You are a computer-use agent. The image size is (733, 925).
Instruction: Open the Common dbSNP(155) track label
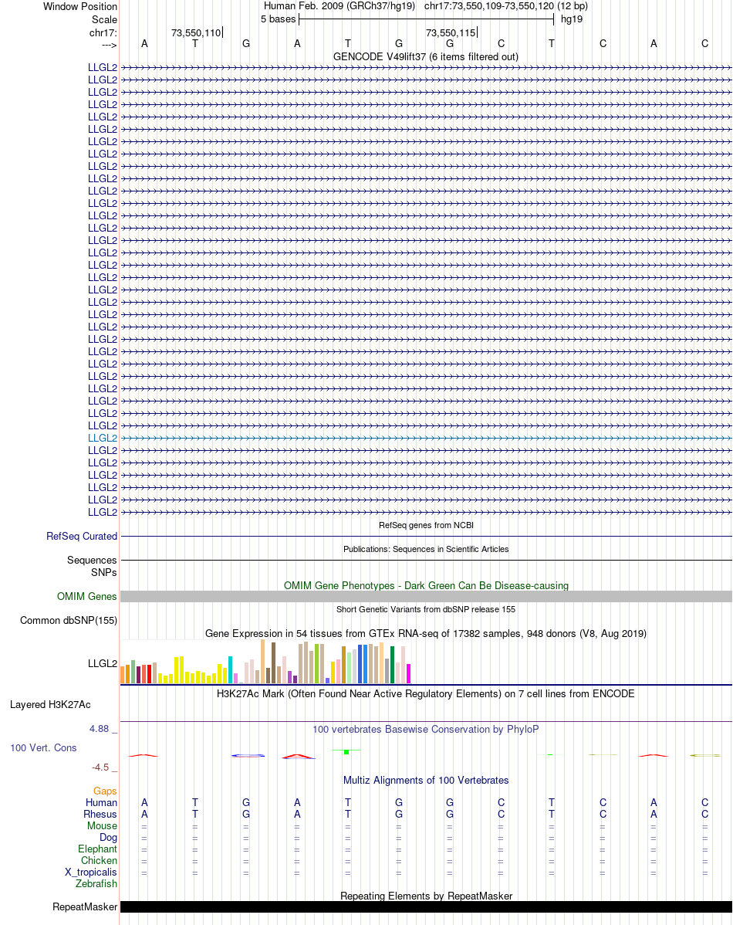69,621
